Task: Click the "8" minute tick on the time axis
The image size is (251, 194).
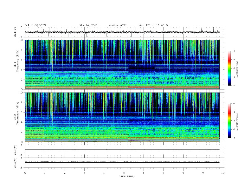Action: coord(183,173)
